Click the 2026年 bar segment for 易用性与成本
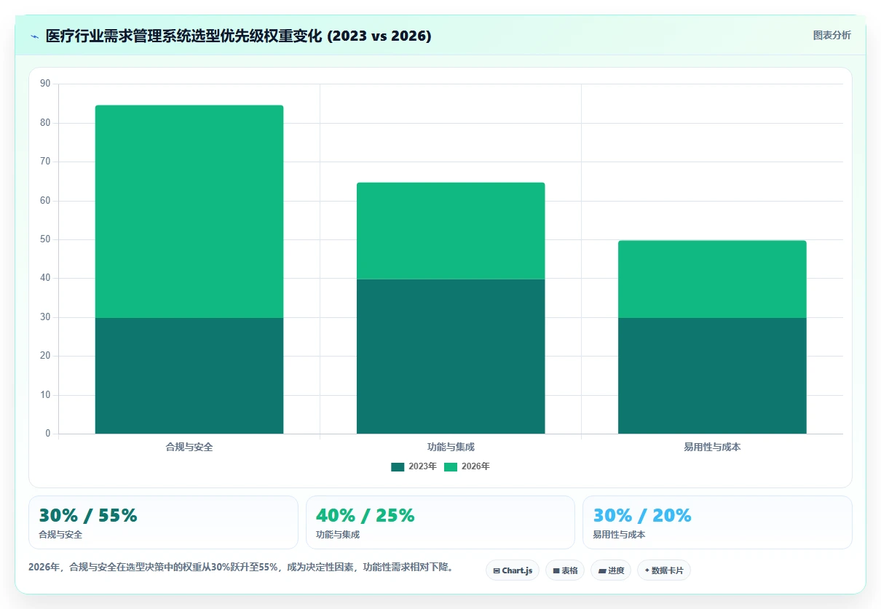This screenshot has height=609, width=881. [712, 279]
